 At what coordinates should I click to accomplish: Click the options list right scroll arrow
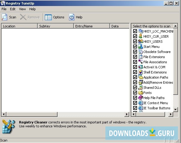click(x=171, y=114)
